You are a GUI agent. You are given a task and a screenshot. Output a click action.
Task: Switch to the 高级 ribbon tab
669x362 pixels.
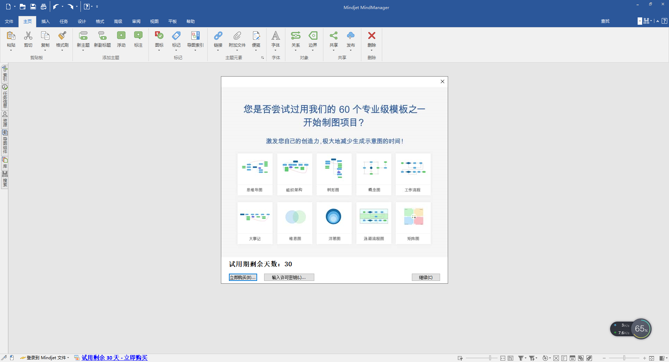tap(118, 22)
